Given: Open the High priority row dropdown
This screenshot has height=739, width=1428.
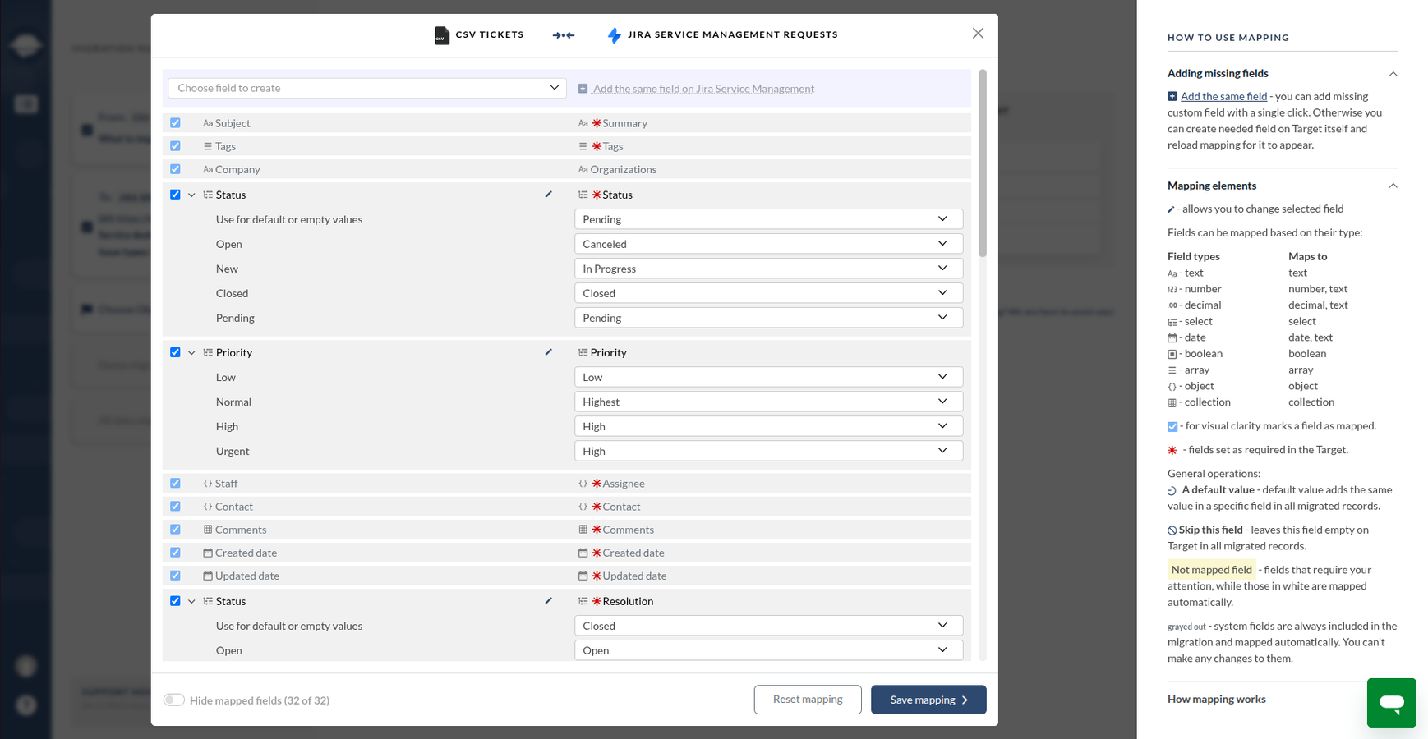Looking at the screenshot, I should pos(768,426).
